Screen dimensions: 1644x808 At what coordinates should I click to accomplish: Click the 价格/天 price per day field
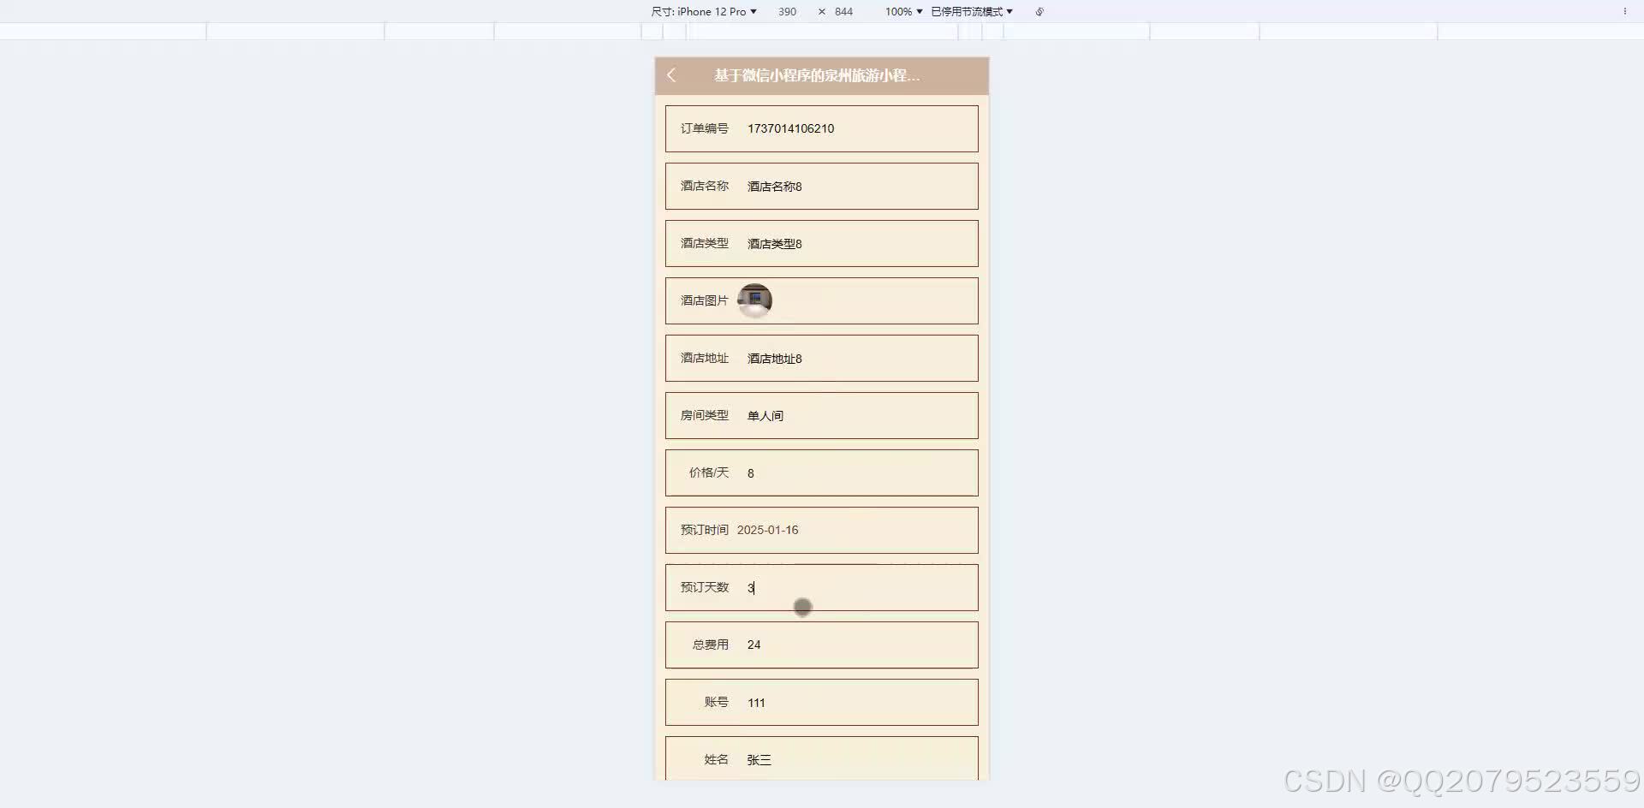820,472
